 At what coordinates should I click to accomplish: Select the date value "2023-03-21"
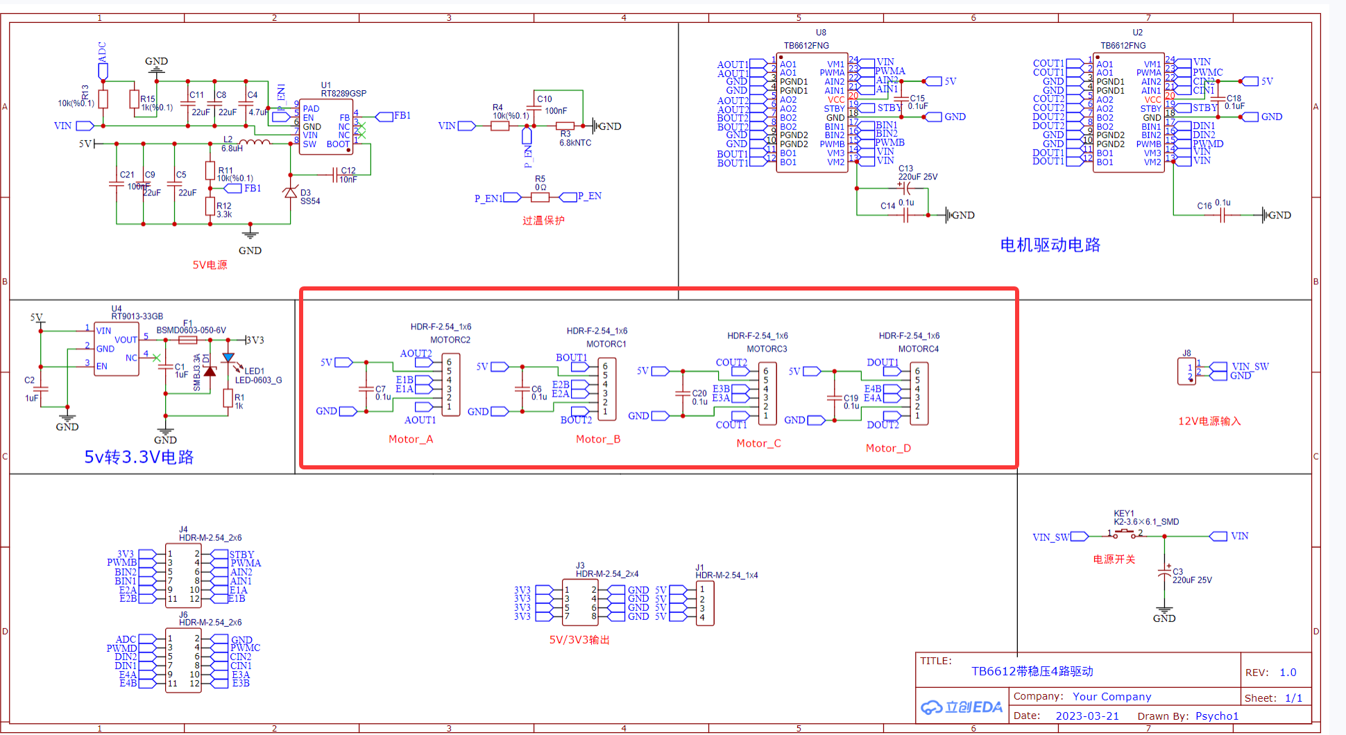click(1087, 716)
